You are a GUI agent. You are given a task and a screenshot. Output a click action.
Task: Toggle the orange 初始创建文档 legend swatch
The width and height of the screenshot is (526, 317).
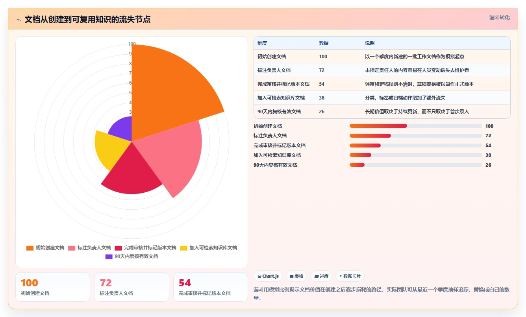click(x=30, y=248)
